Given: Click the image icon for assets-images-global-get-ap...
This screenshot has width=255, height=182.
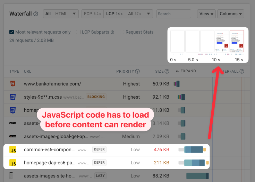Looking at the screenshot, I should click(x=13, y=136).
